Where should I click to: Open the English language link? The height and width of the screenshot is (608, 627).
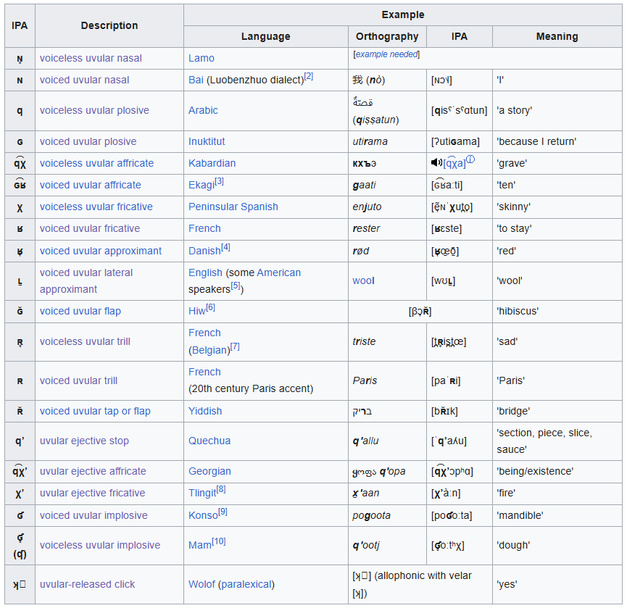pyautogui.click(x=205, y=272)
